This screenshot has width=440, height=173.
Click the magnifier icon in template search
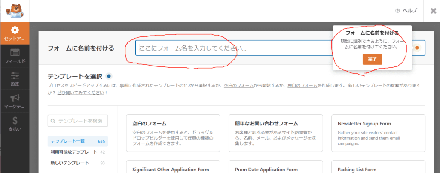pyautogui.click(x=53, y=121)
